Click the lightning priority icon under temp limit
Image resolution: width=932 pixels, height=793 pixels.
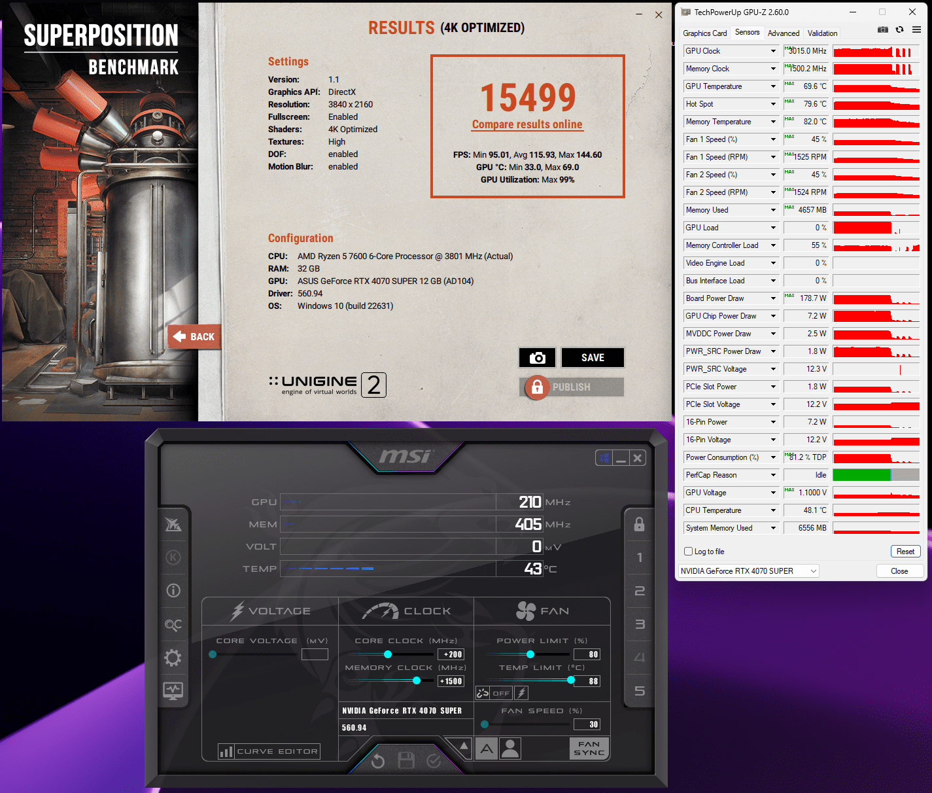[521, 693]
